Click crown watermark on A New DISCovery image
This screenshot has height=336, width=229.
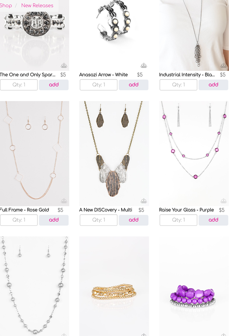pos(144,201)
